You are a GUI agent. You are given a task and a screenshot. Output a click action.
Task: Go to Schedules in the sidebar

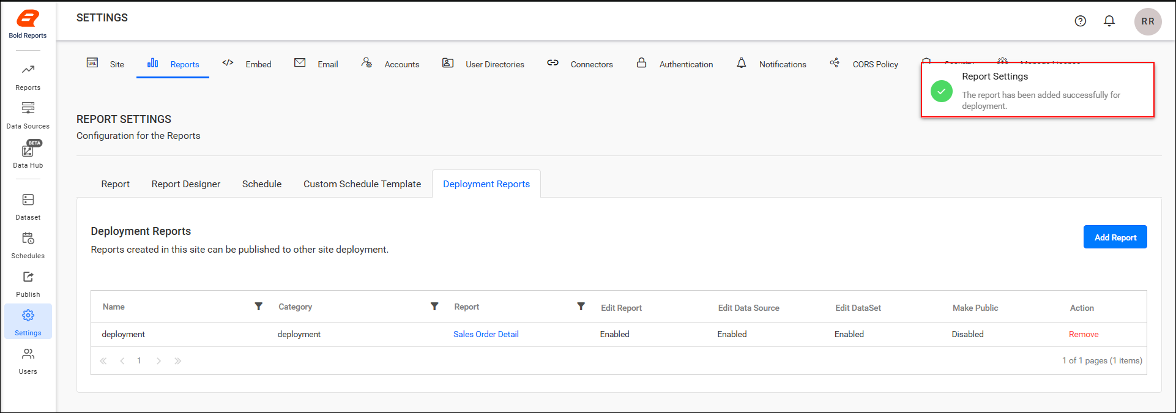(28, 245)
